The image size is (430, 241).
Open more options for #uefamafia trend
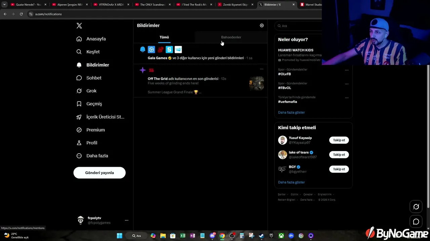click(347, 98)
